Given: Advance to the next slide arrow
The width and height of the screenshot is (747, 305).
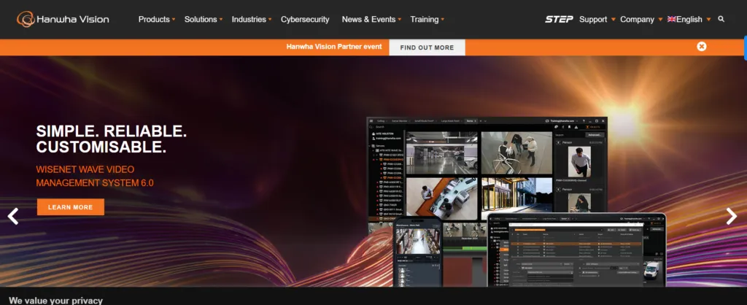Looking at the screenshot, I should (x=731, y=217).
